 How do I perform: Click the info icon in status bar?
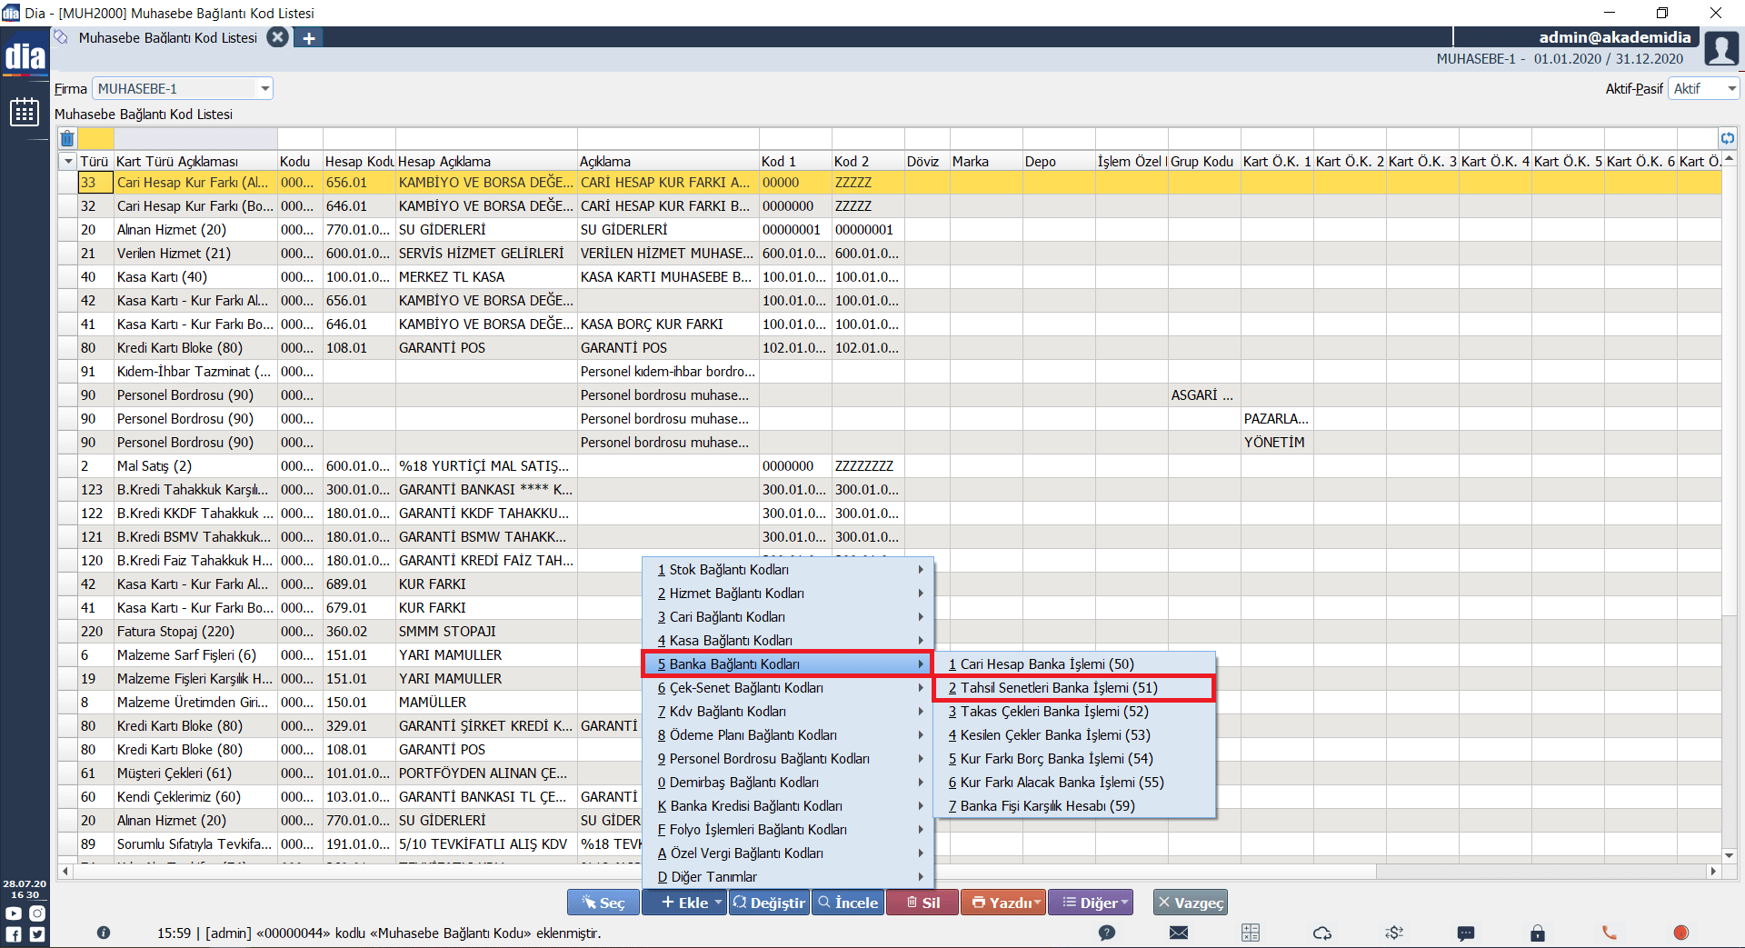[104, 933]
